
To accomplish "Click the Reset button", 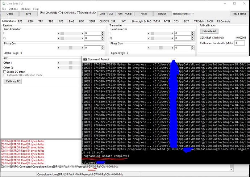I will click(143, 14).
